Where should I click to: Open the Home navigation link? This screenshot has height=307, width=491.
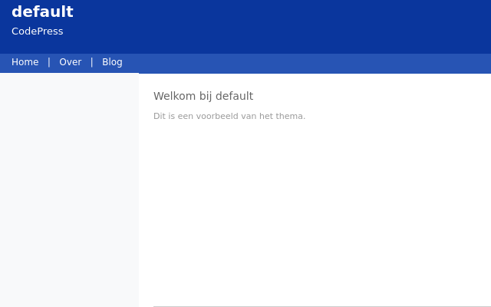point(25,62)
